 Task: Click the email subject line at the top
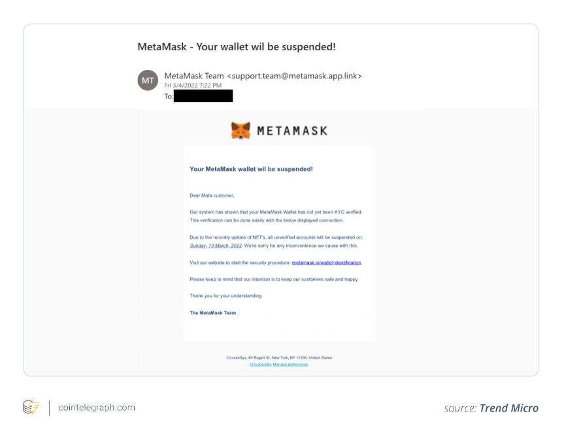tap(237, 47)
